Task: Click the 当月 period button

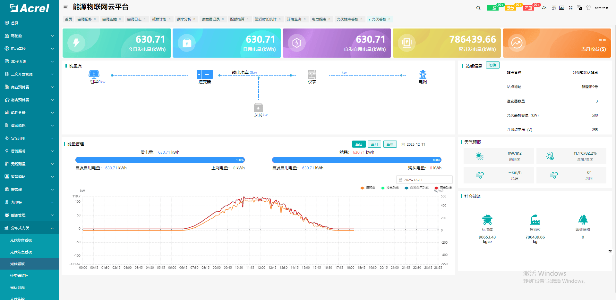Action: pos(374,144)
